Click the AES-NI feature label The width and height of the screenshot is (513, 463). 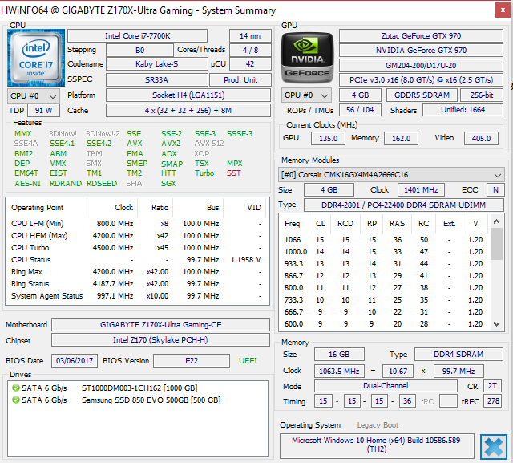[28, 184]
